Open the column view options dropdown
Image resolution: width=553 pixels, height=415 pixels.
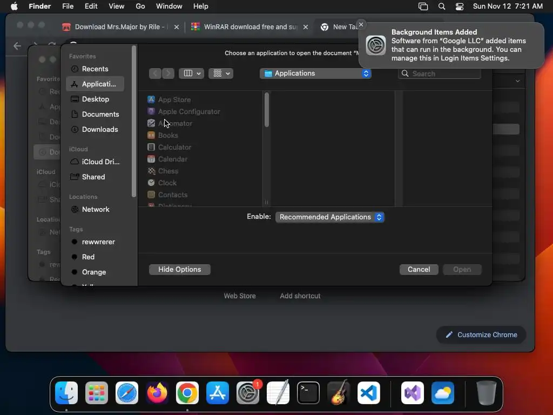192,73
